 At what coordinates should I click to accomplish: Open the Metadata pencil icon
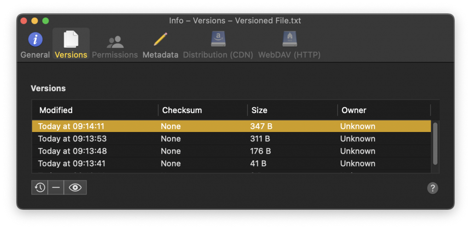click(160, 40)
